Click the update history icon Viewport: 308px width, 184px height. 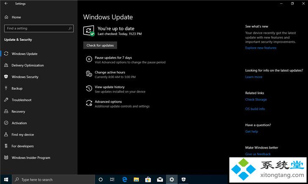coord(89,88)
